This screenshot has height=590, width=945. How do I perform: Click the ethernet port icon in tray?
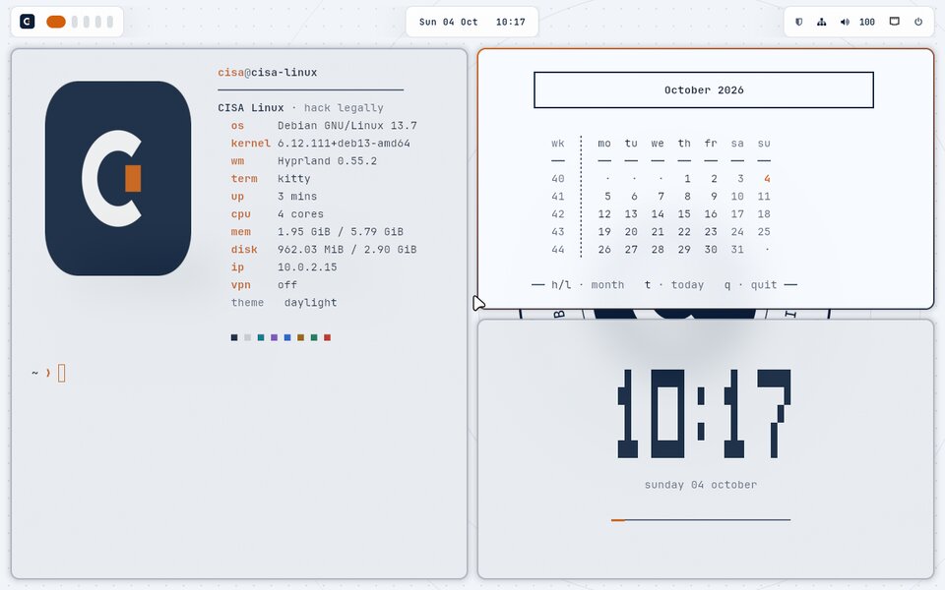click(x=895, y=22)
